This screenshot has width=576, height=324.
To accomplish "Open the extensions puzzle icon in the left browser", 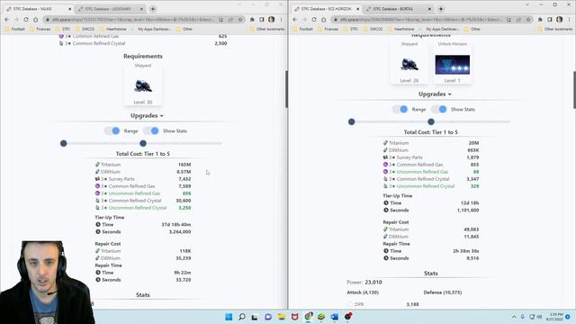I will [252, 20].
